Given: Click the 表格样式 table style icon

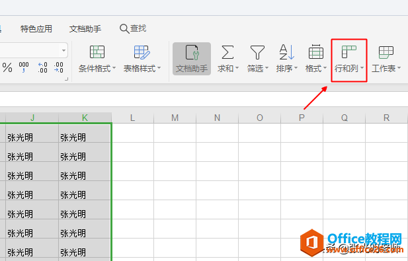Looking at the screenshot, I should 142,52.
